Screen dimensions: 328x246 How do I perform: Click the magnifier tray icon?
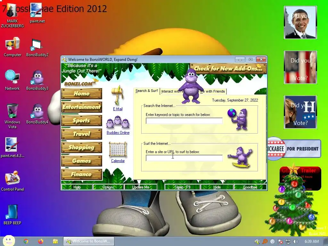pyautogui.click(x=265, y=242)
